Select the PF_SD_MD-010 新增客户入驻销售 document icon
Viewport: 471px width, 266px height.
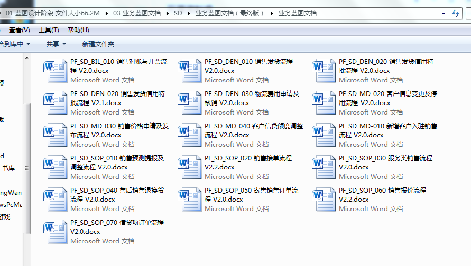[x=324, y=135]
